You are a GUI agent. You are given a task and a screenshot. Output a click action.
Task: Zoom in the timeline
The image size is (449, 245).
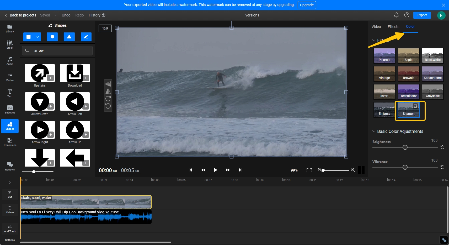[x=353, y=170]
